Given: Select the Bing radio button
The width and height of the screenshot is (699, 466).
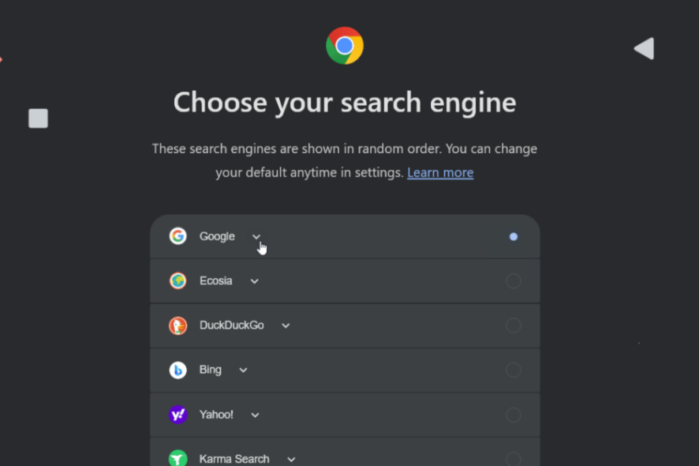Looking at the screenshot, I should click(514, 370).
